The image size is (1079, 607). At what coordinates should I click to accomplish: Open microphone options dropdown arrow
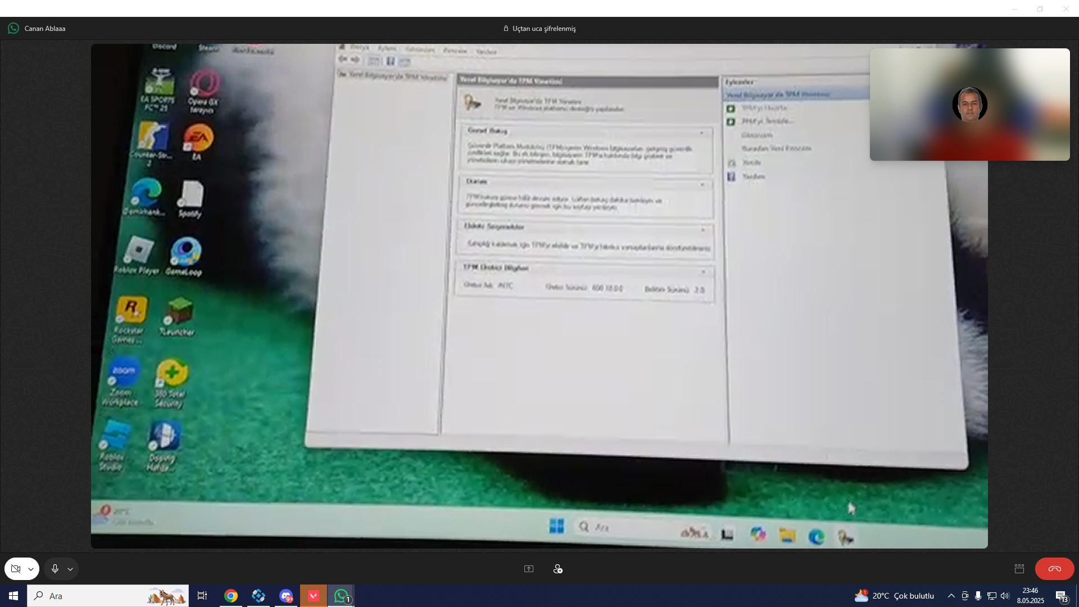pyautogui.click(x=70, y=569)
